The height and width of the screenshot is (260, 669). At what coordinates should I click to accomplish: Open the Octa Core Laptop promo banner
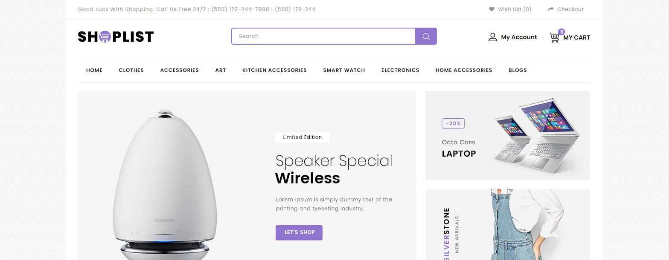507,136
